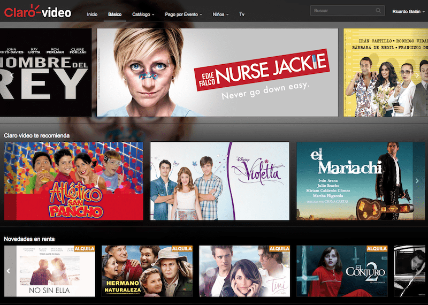
Task: Open the yellow comedy banner with Irán Castillo
Action: pos(386,72)
